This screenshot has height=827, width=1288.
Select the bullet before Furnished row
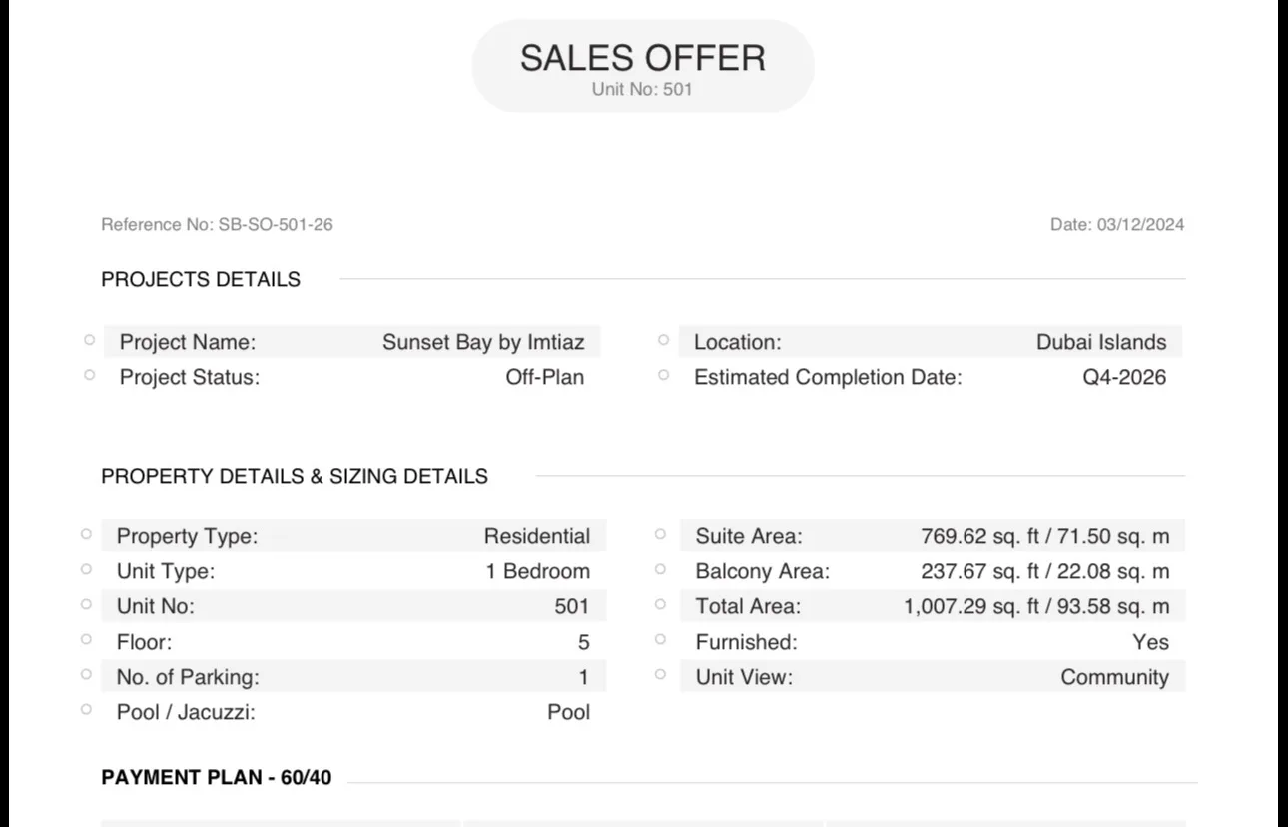point(660,639)
